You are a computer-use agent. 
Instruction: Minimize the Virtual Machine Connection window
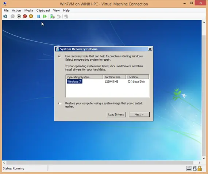pyautogui.click(x=185, y=3)
